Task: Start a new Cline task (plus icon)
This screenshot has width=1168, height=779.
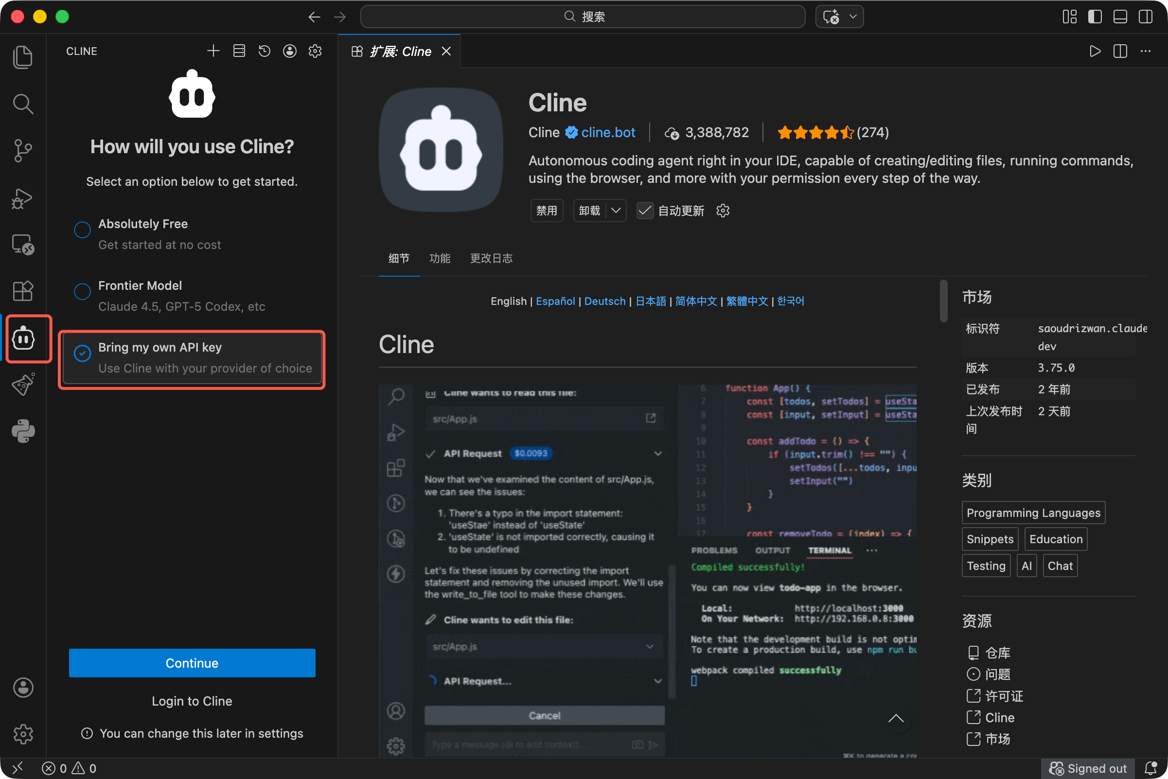Action: pos(213,51)
